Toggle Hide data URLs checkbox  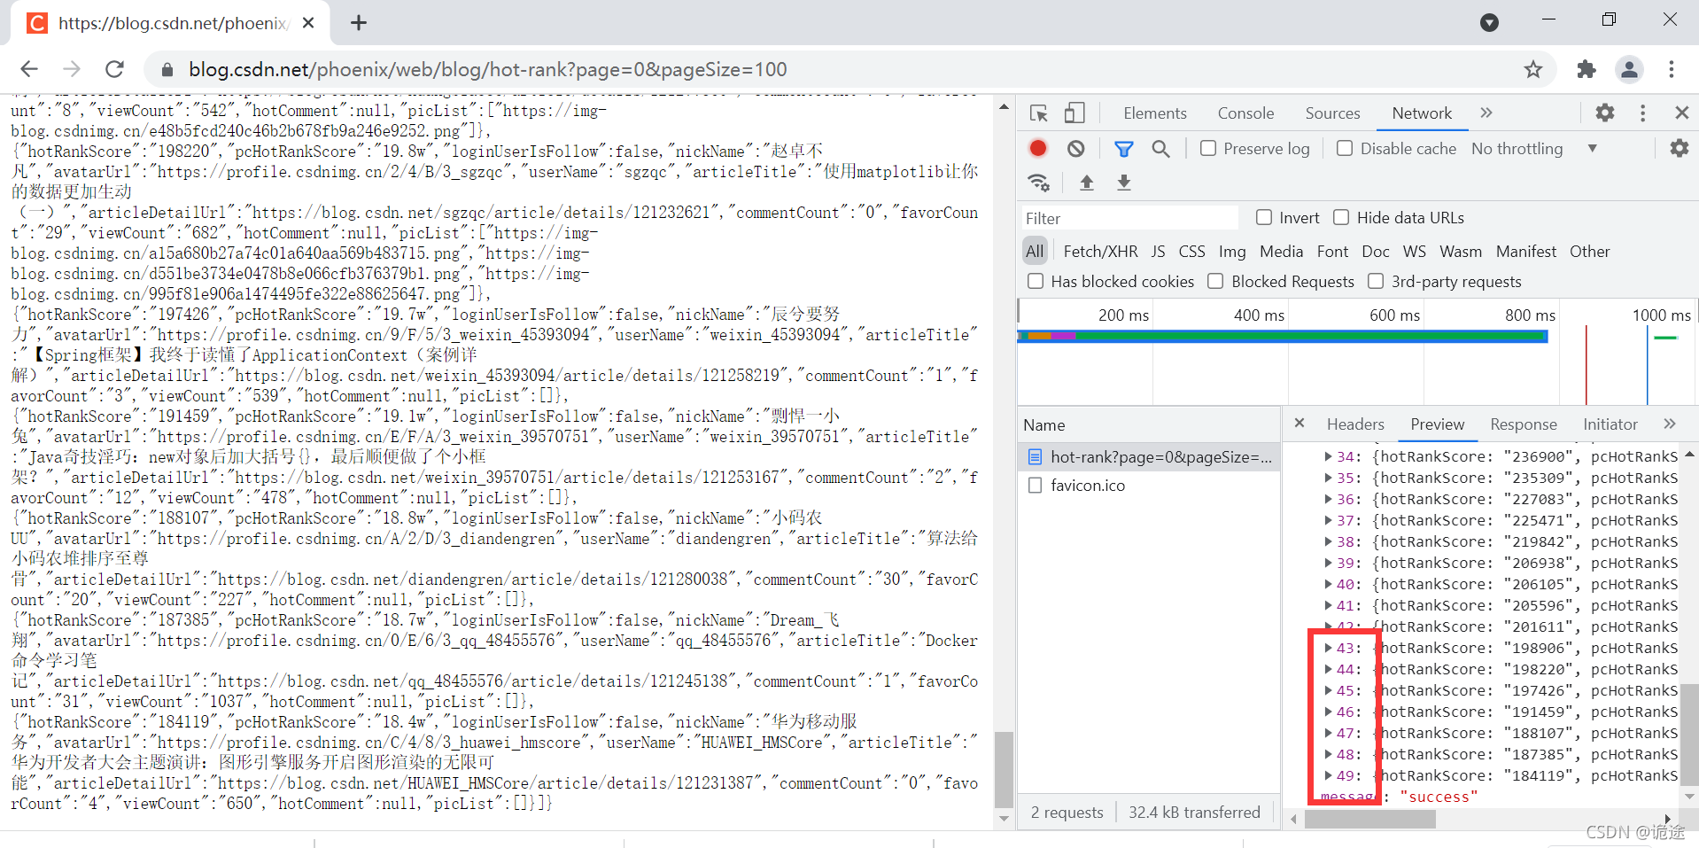click(1341, 218)
